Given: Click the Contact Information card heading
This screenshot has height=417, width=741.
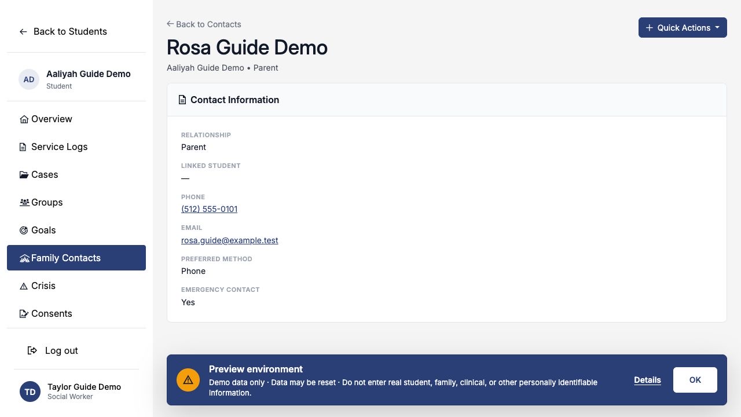Looking at the screenshot, I should (x=235, y=100).
